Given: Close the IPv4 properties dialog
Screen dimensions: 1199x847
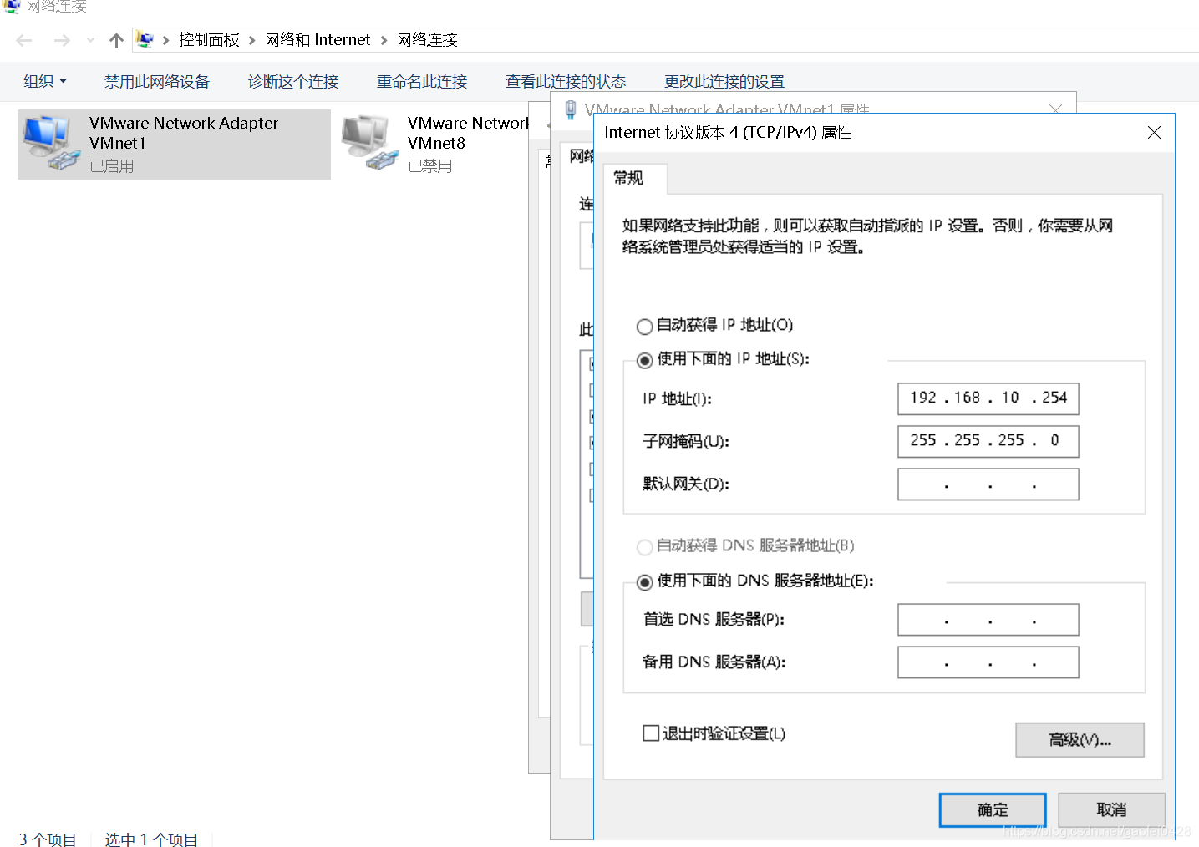Looking at the screenshot, I should (x=1154, y=133).
